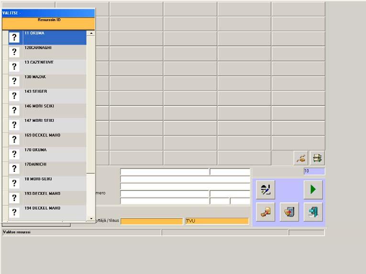The image size is (366, 274).
Task: Click the question mark icon beside 193 DECKEL MAHO
Action: [14, 198]
